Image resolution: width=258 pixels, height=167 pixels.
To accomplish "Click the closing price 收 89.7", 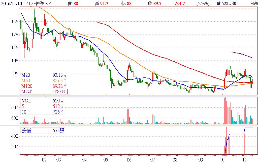I will (x=154, y=3).
